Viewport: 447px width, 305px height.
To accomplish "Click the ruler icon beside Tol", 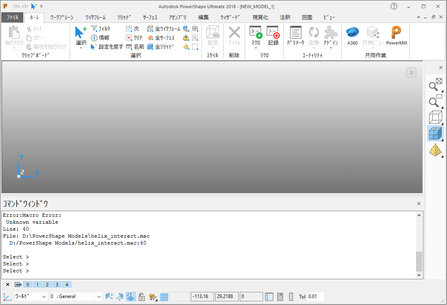I will (x=291, y=297).
